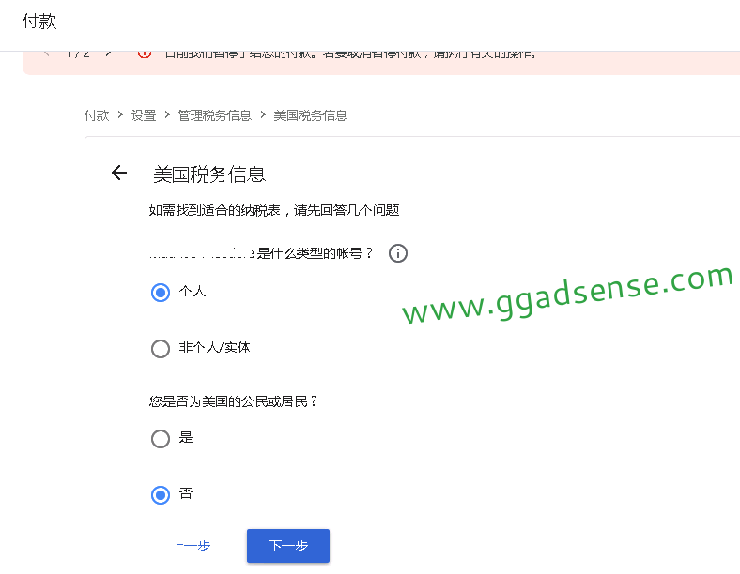Go to previous notification with left chevron

(x=46, y=53)
